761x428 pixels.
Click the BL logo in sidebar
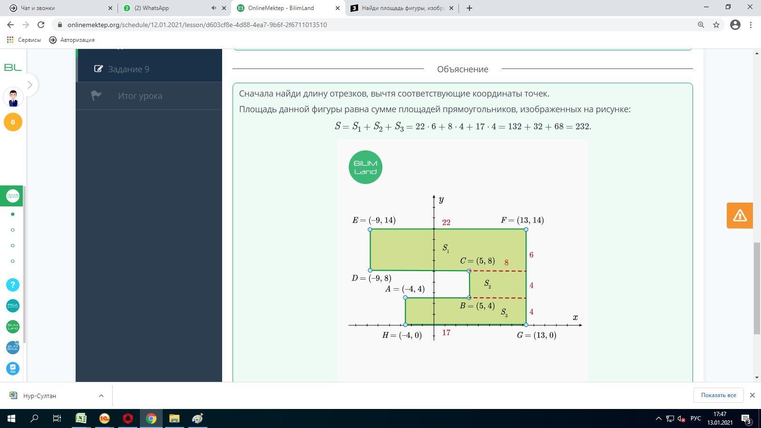click(x=13, y=68)
